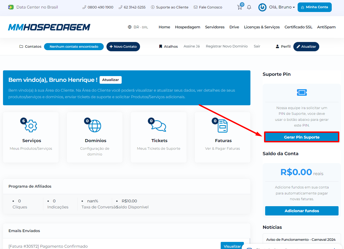Click the notification bell icon
344x249 pixels.
click(x=249, y=7)
